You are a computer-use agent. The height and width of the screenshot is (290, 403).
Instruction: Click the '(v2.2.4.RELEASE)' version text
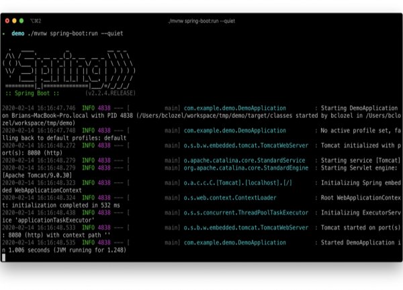point(110,93)
